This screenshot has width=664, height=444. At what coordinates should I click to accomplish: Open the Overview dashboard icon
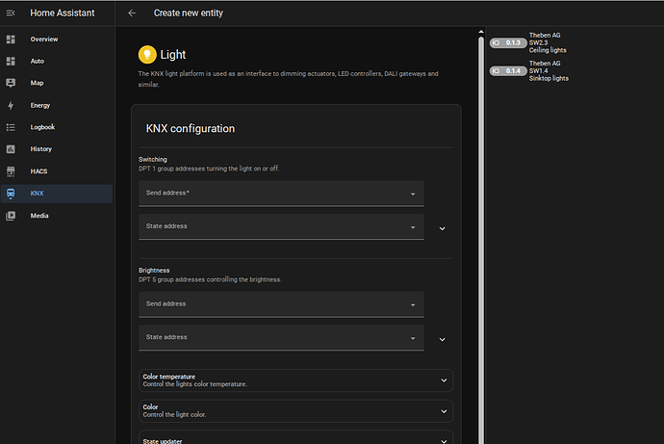(x=11, y=39)
